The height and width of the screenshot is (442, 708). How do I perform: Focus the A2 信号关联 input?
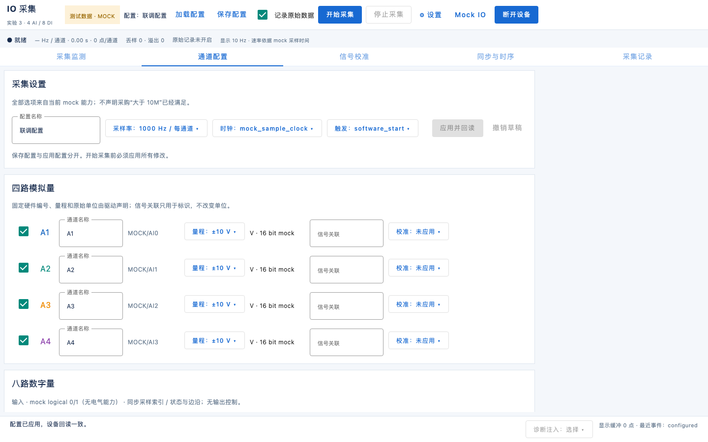(x=347, y=270)
